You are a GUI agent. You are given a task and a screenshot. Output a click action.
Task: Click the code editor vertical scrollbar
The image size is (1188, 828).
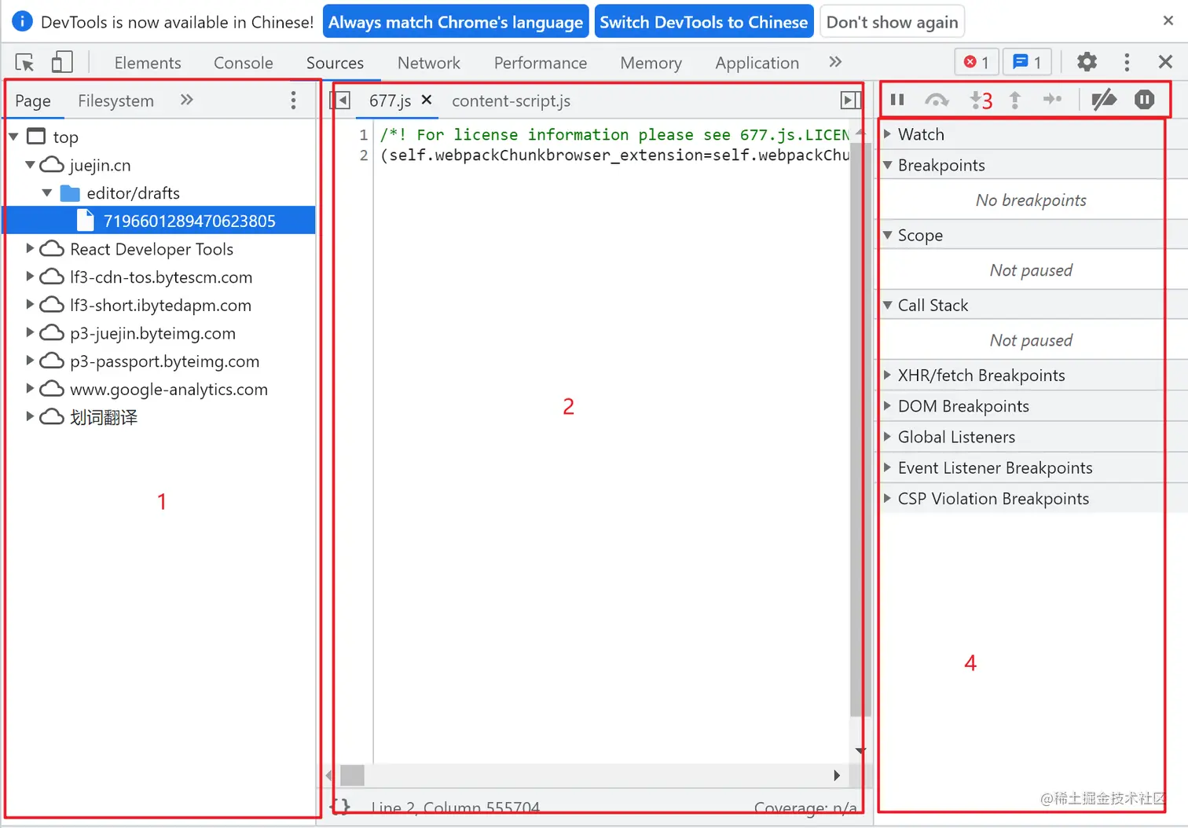point(860,429)
